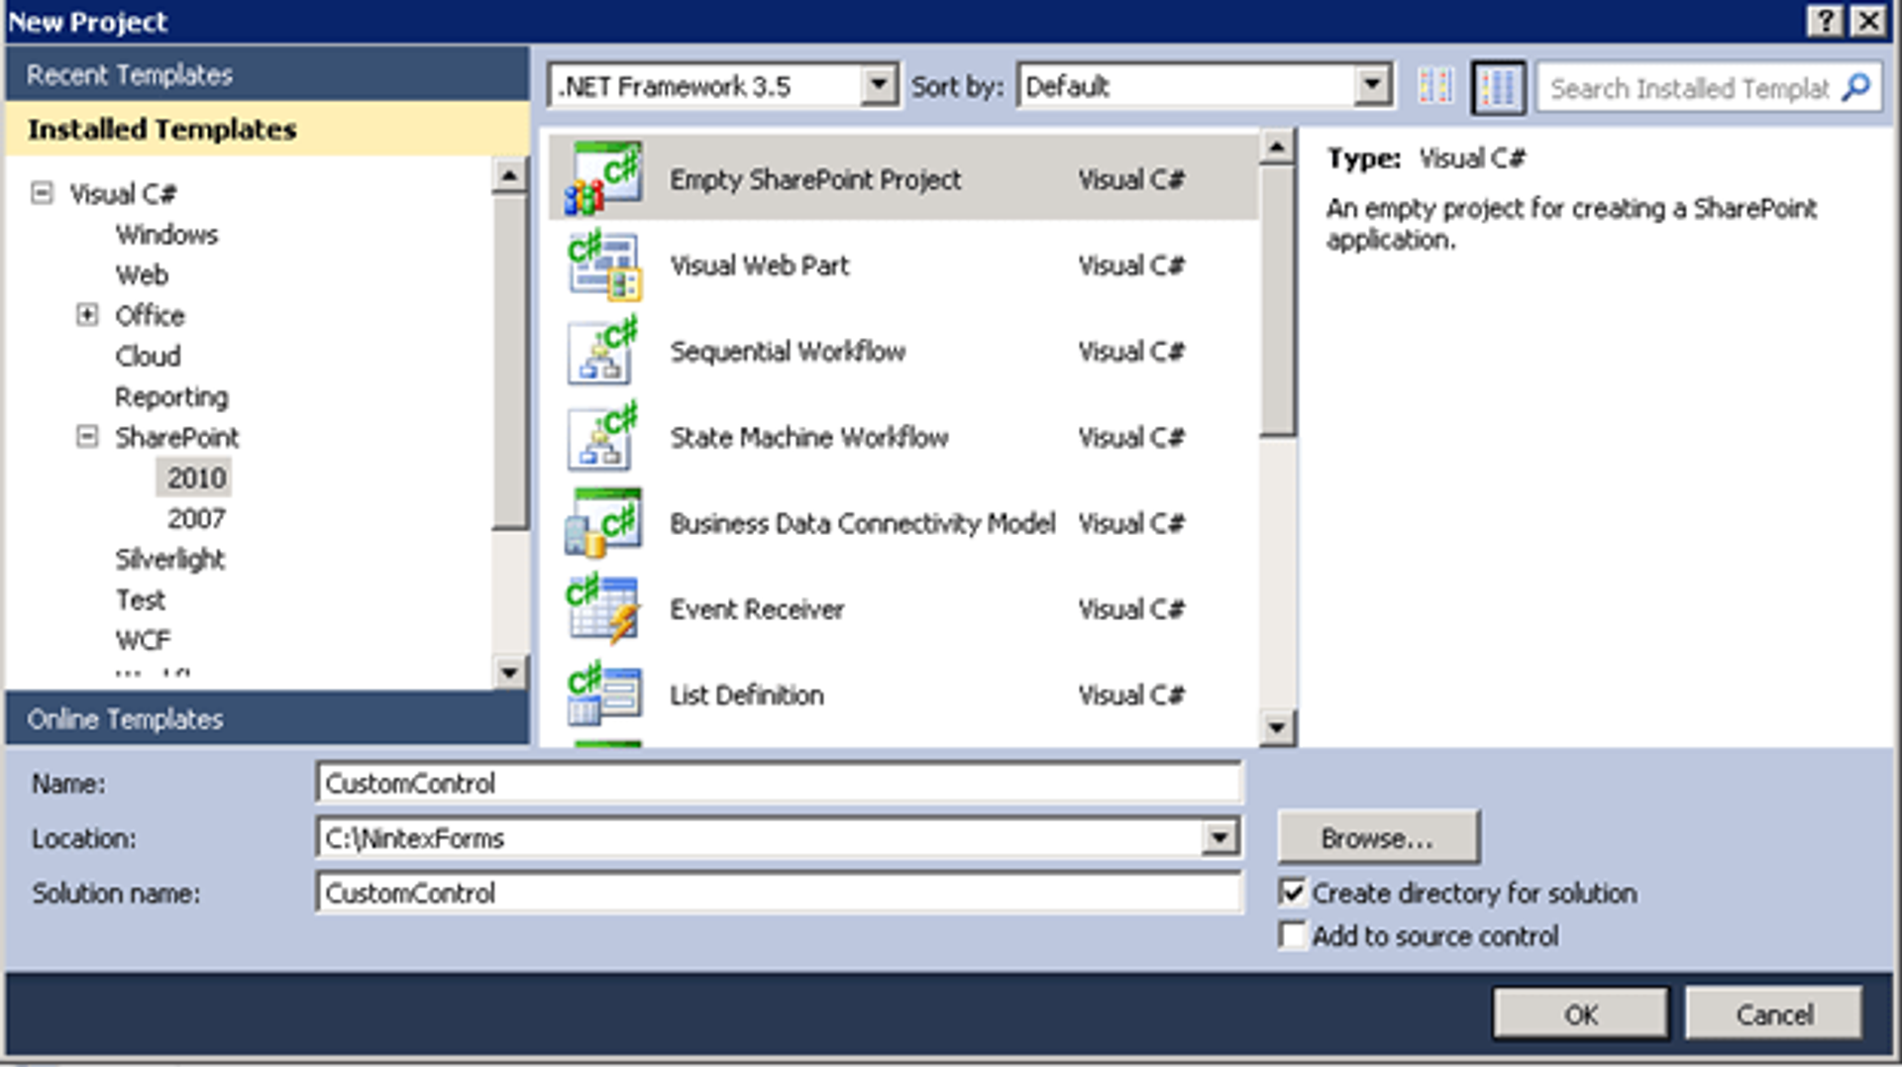Switch to small icons view

point(1434,87)
